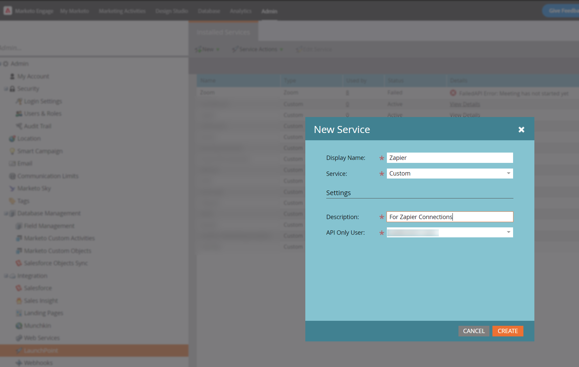The height and width of the screenshot is (367, 579).
Task: Open the API Only User dropdown
Action: click(450, 232)
